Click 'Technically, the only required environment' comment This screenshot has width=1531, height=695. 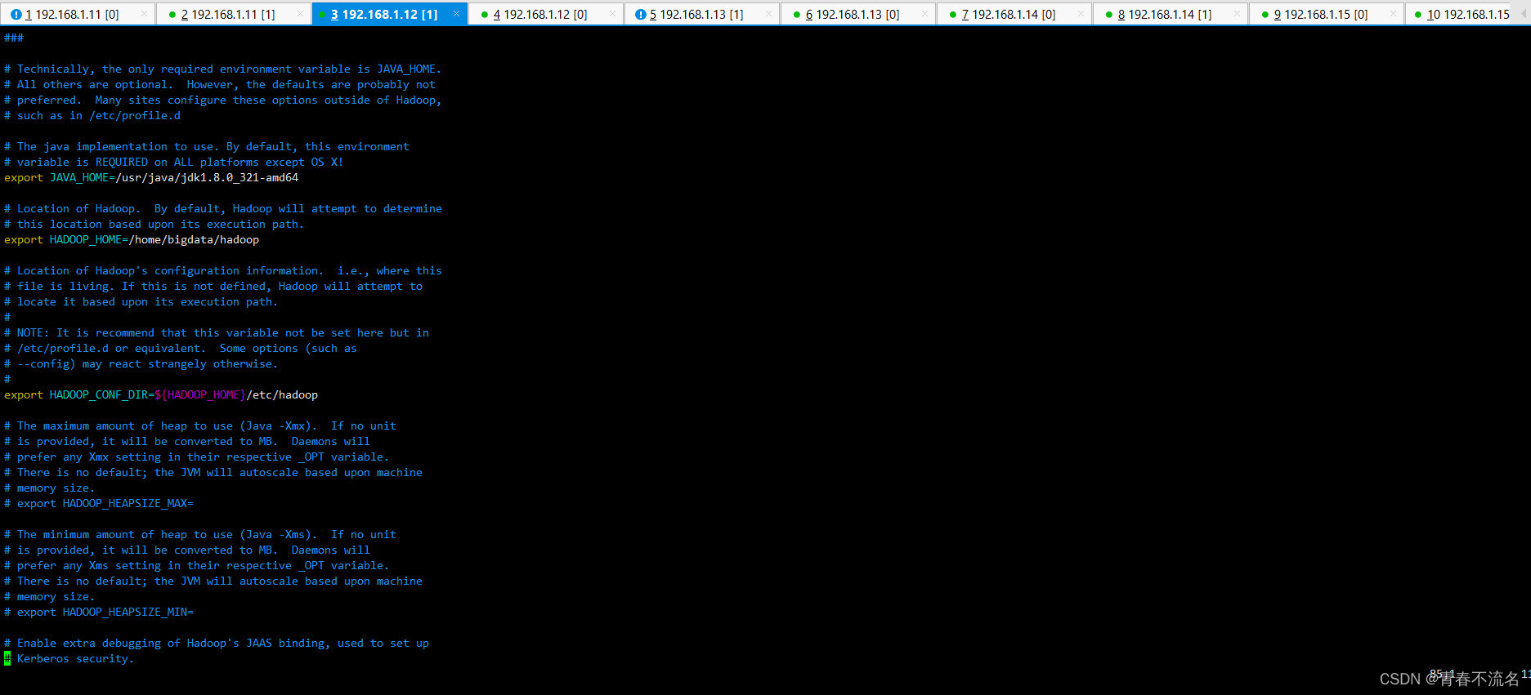click(x=222, y=69)
